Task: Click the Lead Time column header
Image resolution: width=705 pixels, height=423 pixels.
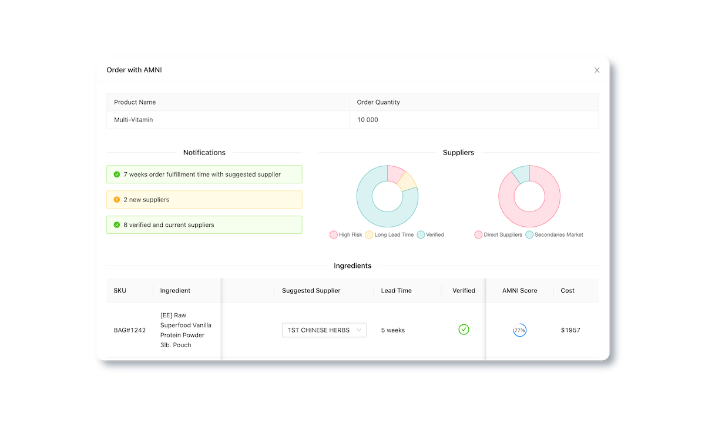Action: [x=397, y=290]
